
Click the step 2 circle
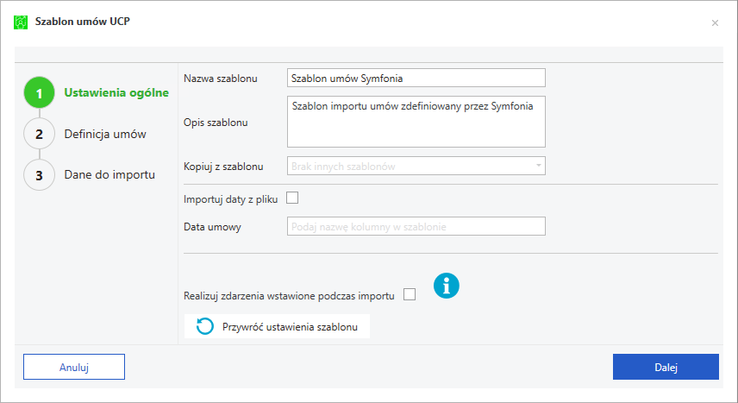39,134
